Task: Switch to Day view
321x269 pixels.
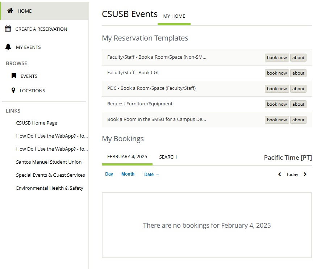Action: click(x=109, y=174)
